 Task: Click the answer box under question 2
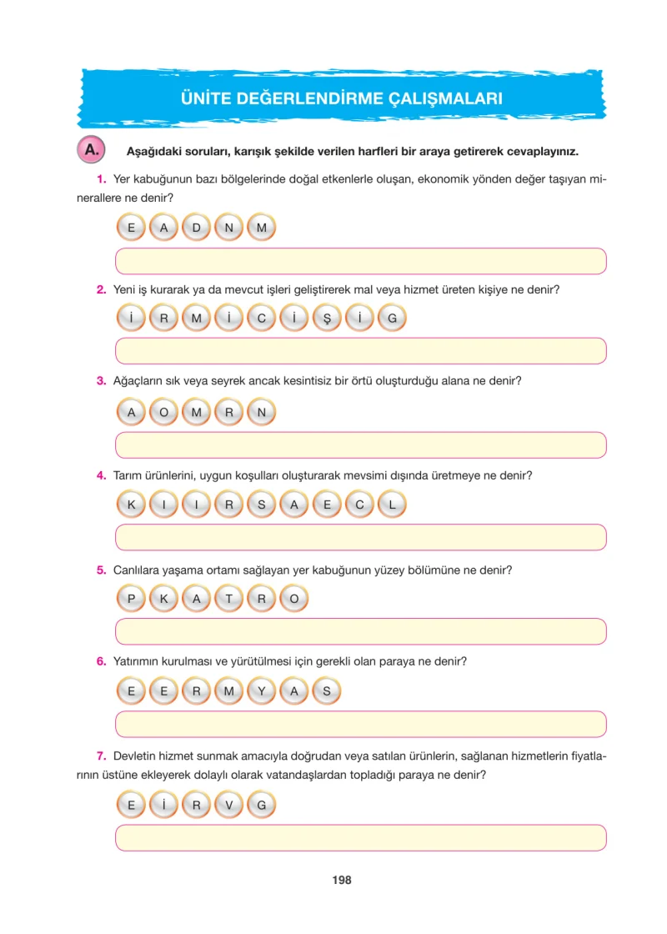(x=361, y=351)
